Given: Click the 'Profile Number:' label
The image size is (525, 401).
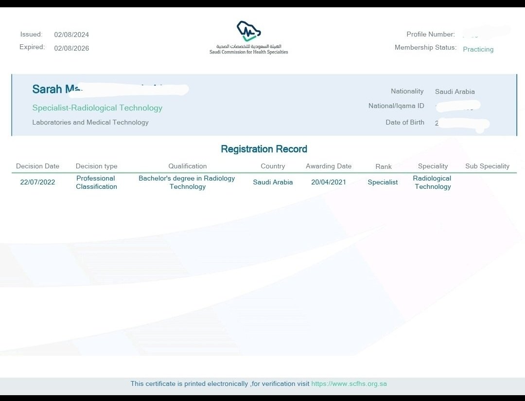Looking at the screenshot, I should coord(431,34).
